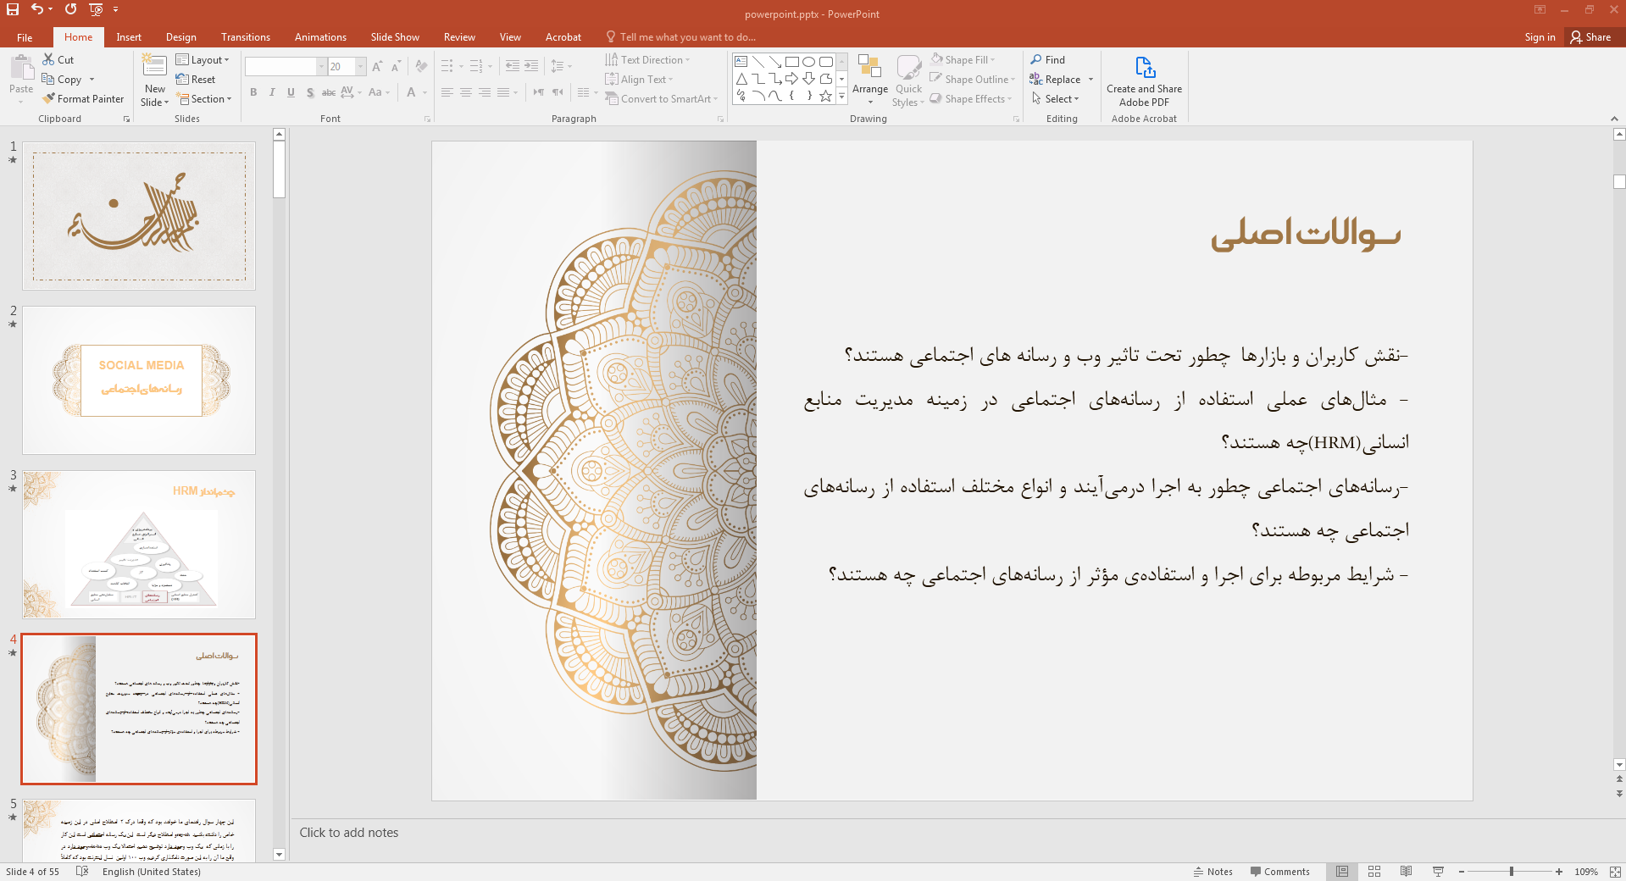
Task: Insert a New Slide
Action: click(x=155, y=81)
